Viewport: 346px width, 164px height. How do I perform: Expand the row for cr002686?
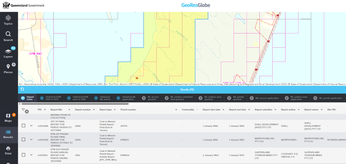[31, 126]
